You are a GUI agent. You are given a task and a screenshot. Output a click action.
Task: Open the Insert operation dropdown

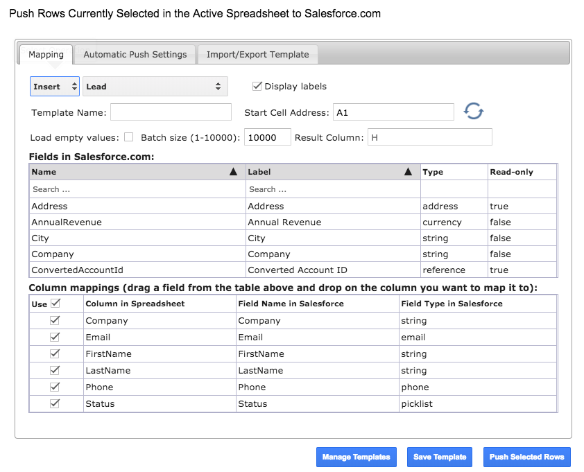coord(55,87)
